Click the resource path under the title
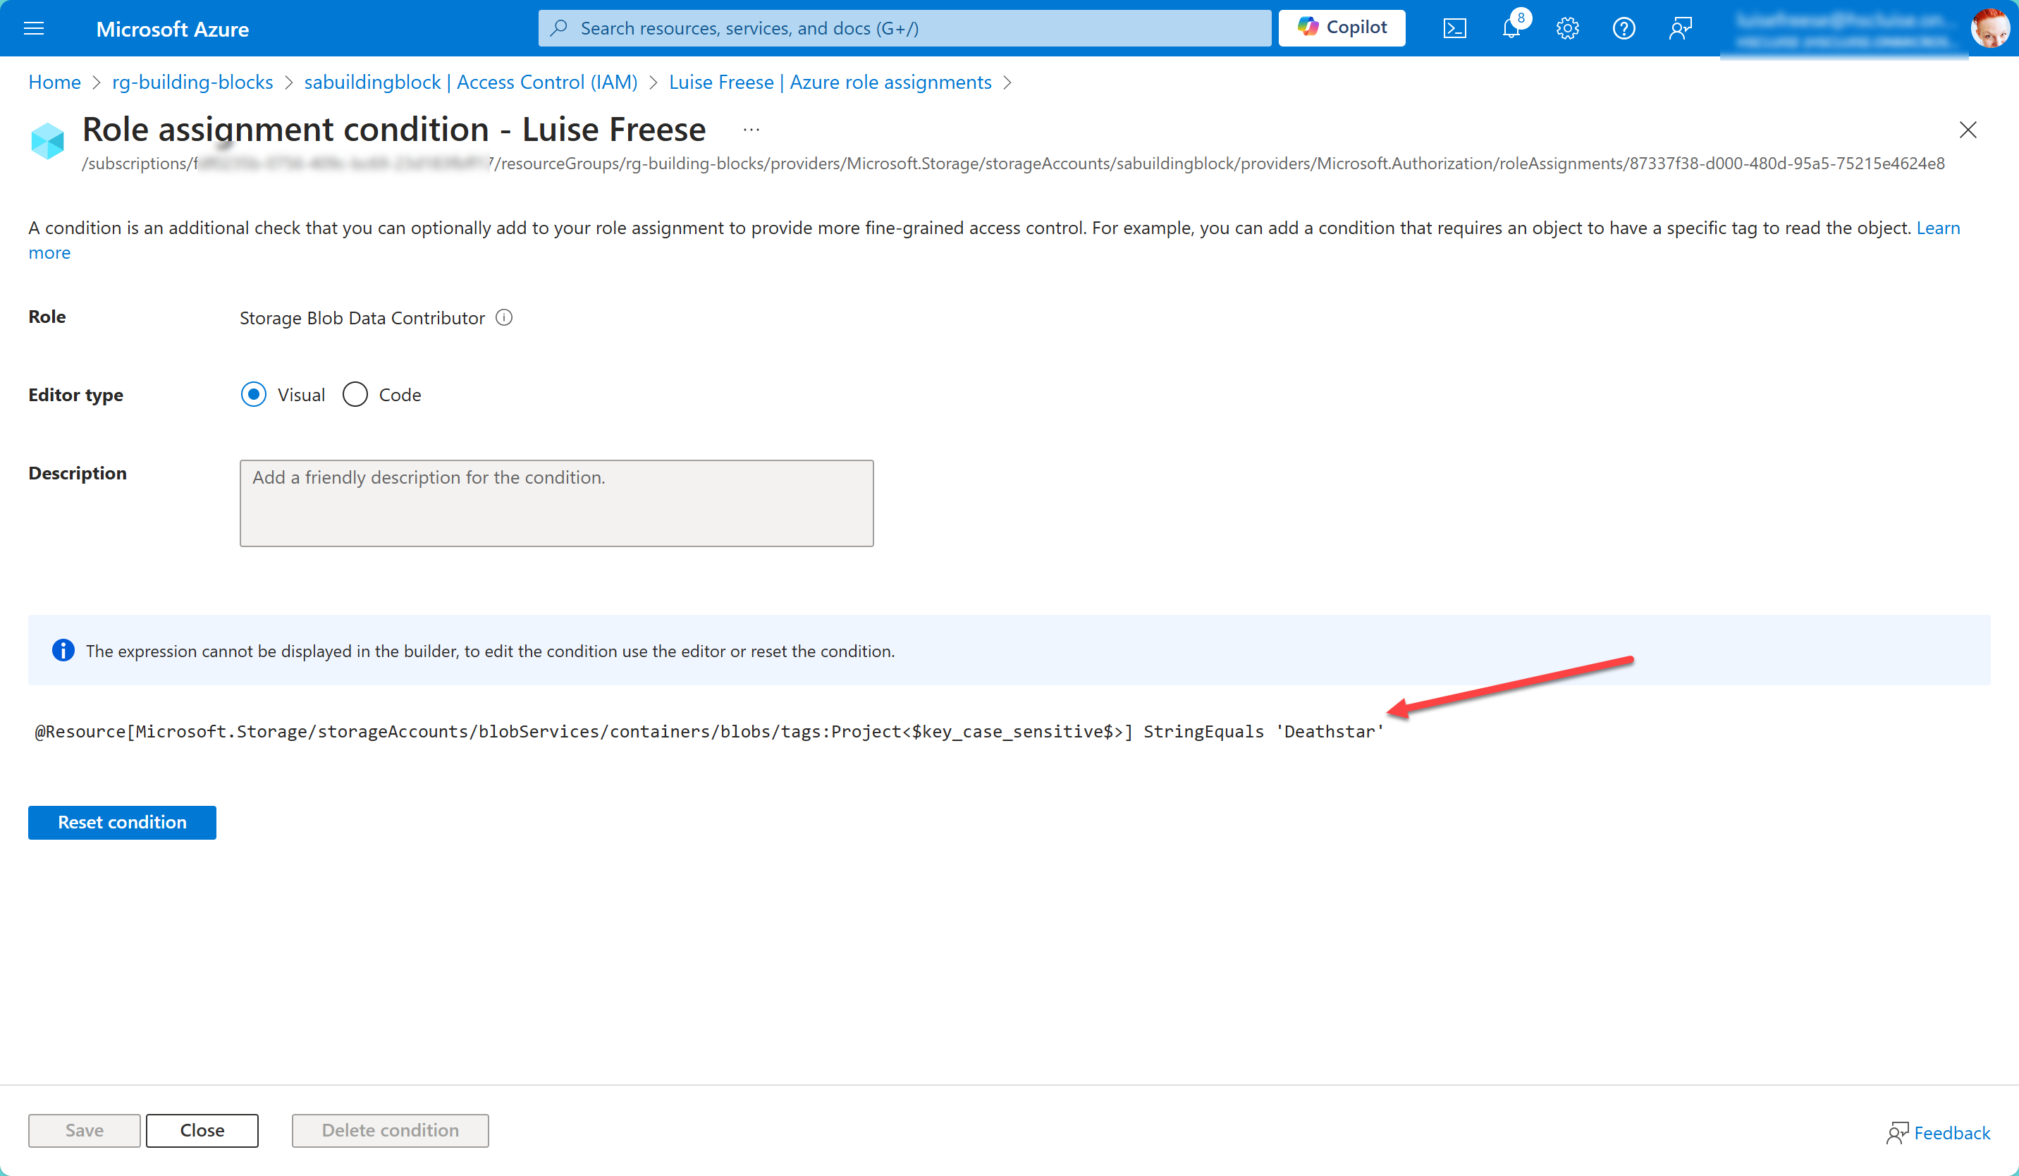The image size is (2019, 1176). [x=1013, y=164]
